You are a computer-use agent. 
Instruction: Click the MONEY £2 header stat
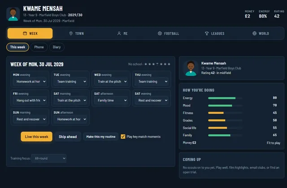(x=249, y=14)
